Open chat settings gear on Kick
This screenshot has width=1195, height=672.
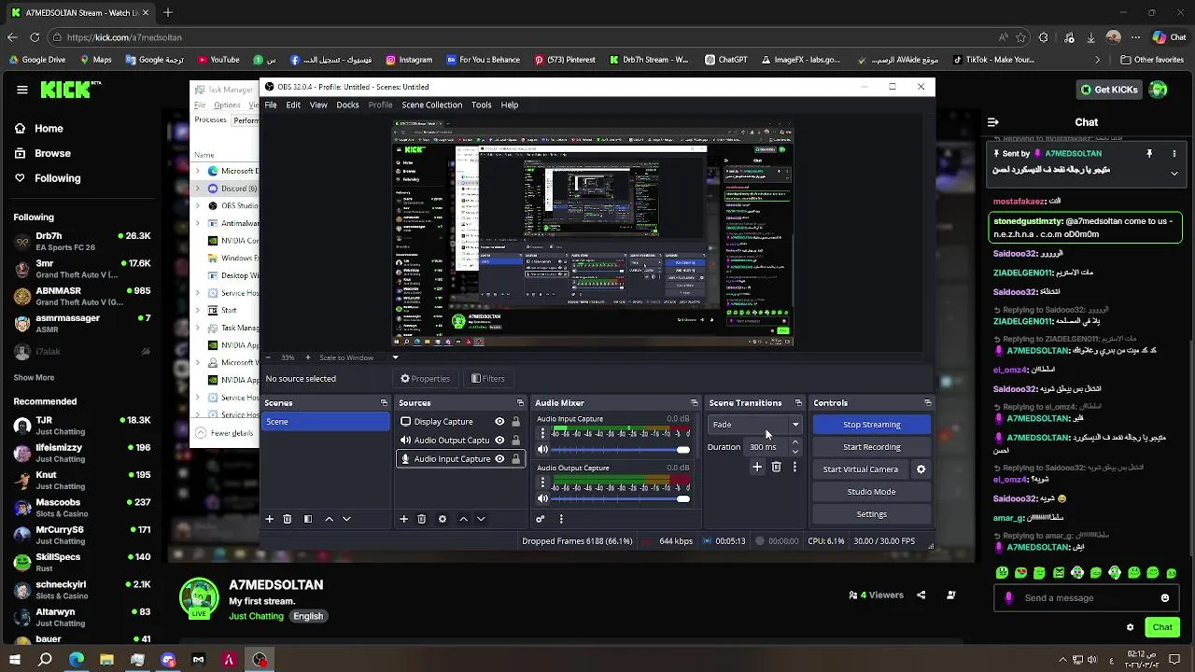click(1130, 627)
